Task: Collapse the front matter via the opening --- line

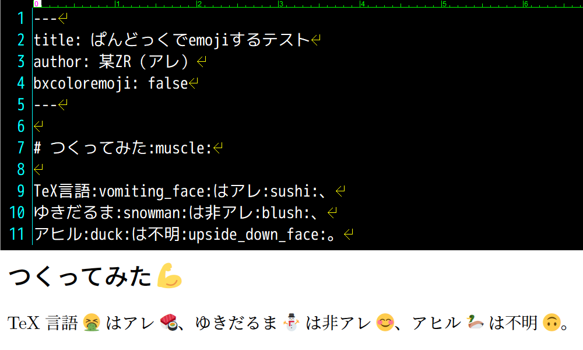Action: pyautogui.click(x=47, y=18)
